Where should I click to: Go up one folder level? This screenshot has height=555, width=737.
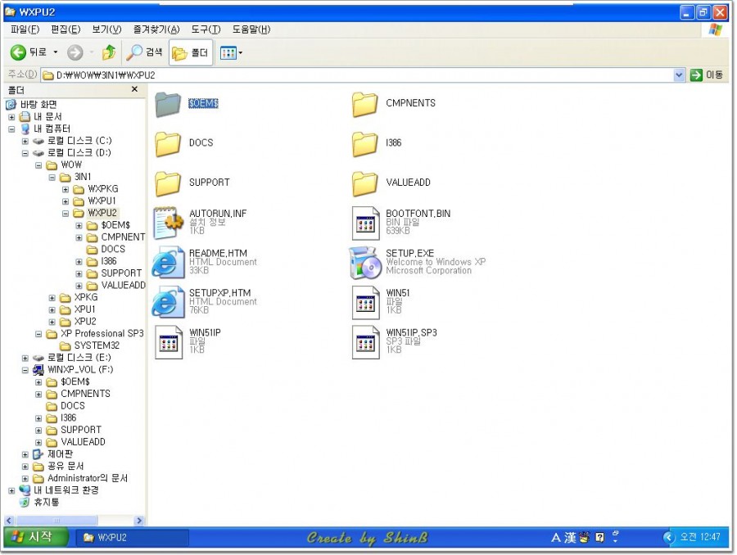(x=109, y=52)
